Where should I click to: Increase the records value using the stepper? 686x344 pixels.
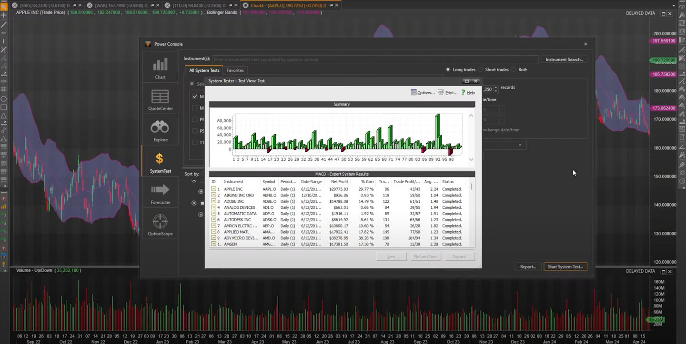point(495,87)
